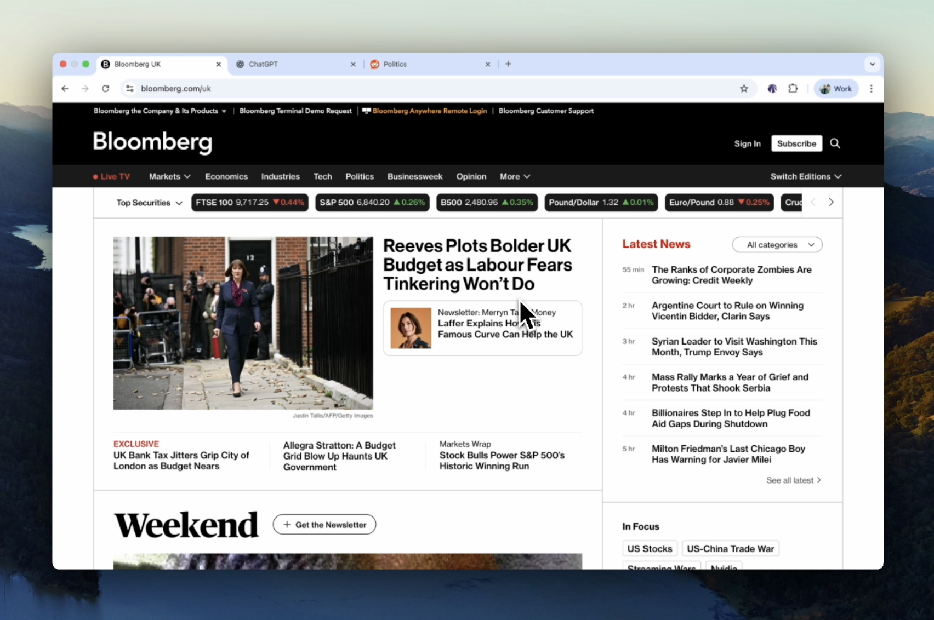Bookmark this page with the star icon
The image size is (934, 620).
point(744,89)
